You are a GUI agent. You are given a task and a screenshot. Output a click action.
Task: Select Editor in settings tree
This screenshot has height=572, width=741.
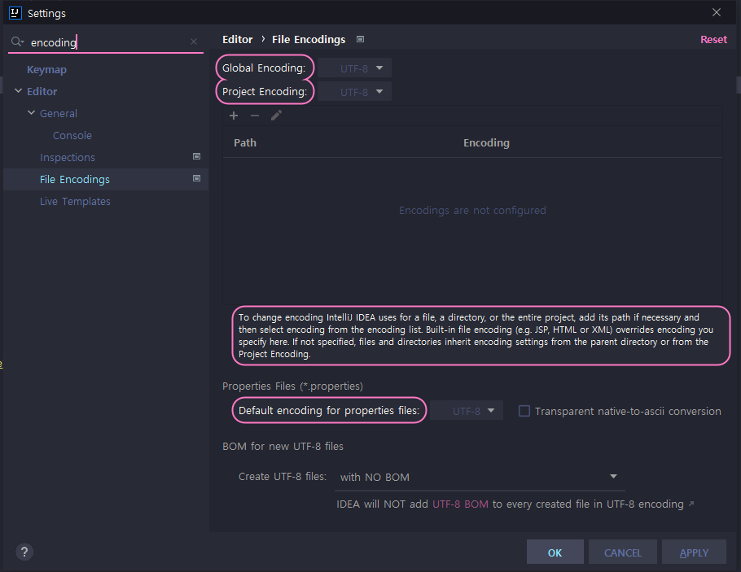tap(42, 92)
